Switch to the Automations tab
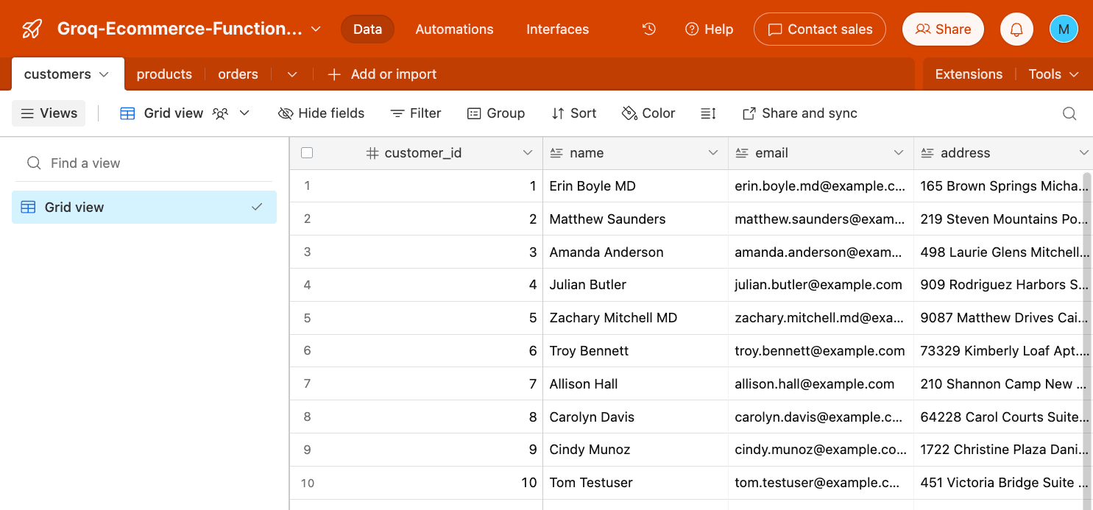Viewport: 1093px width, 510px height. pos(454,29)
